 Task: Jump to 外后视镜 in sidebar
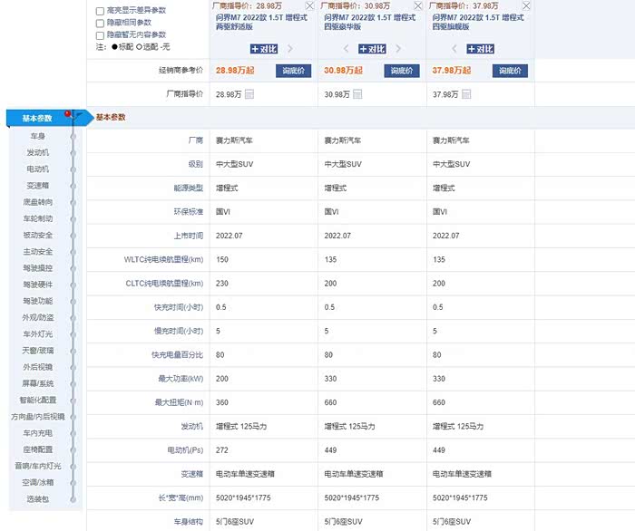pyautogui.click(x=38, y=367)
